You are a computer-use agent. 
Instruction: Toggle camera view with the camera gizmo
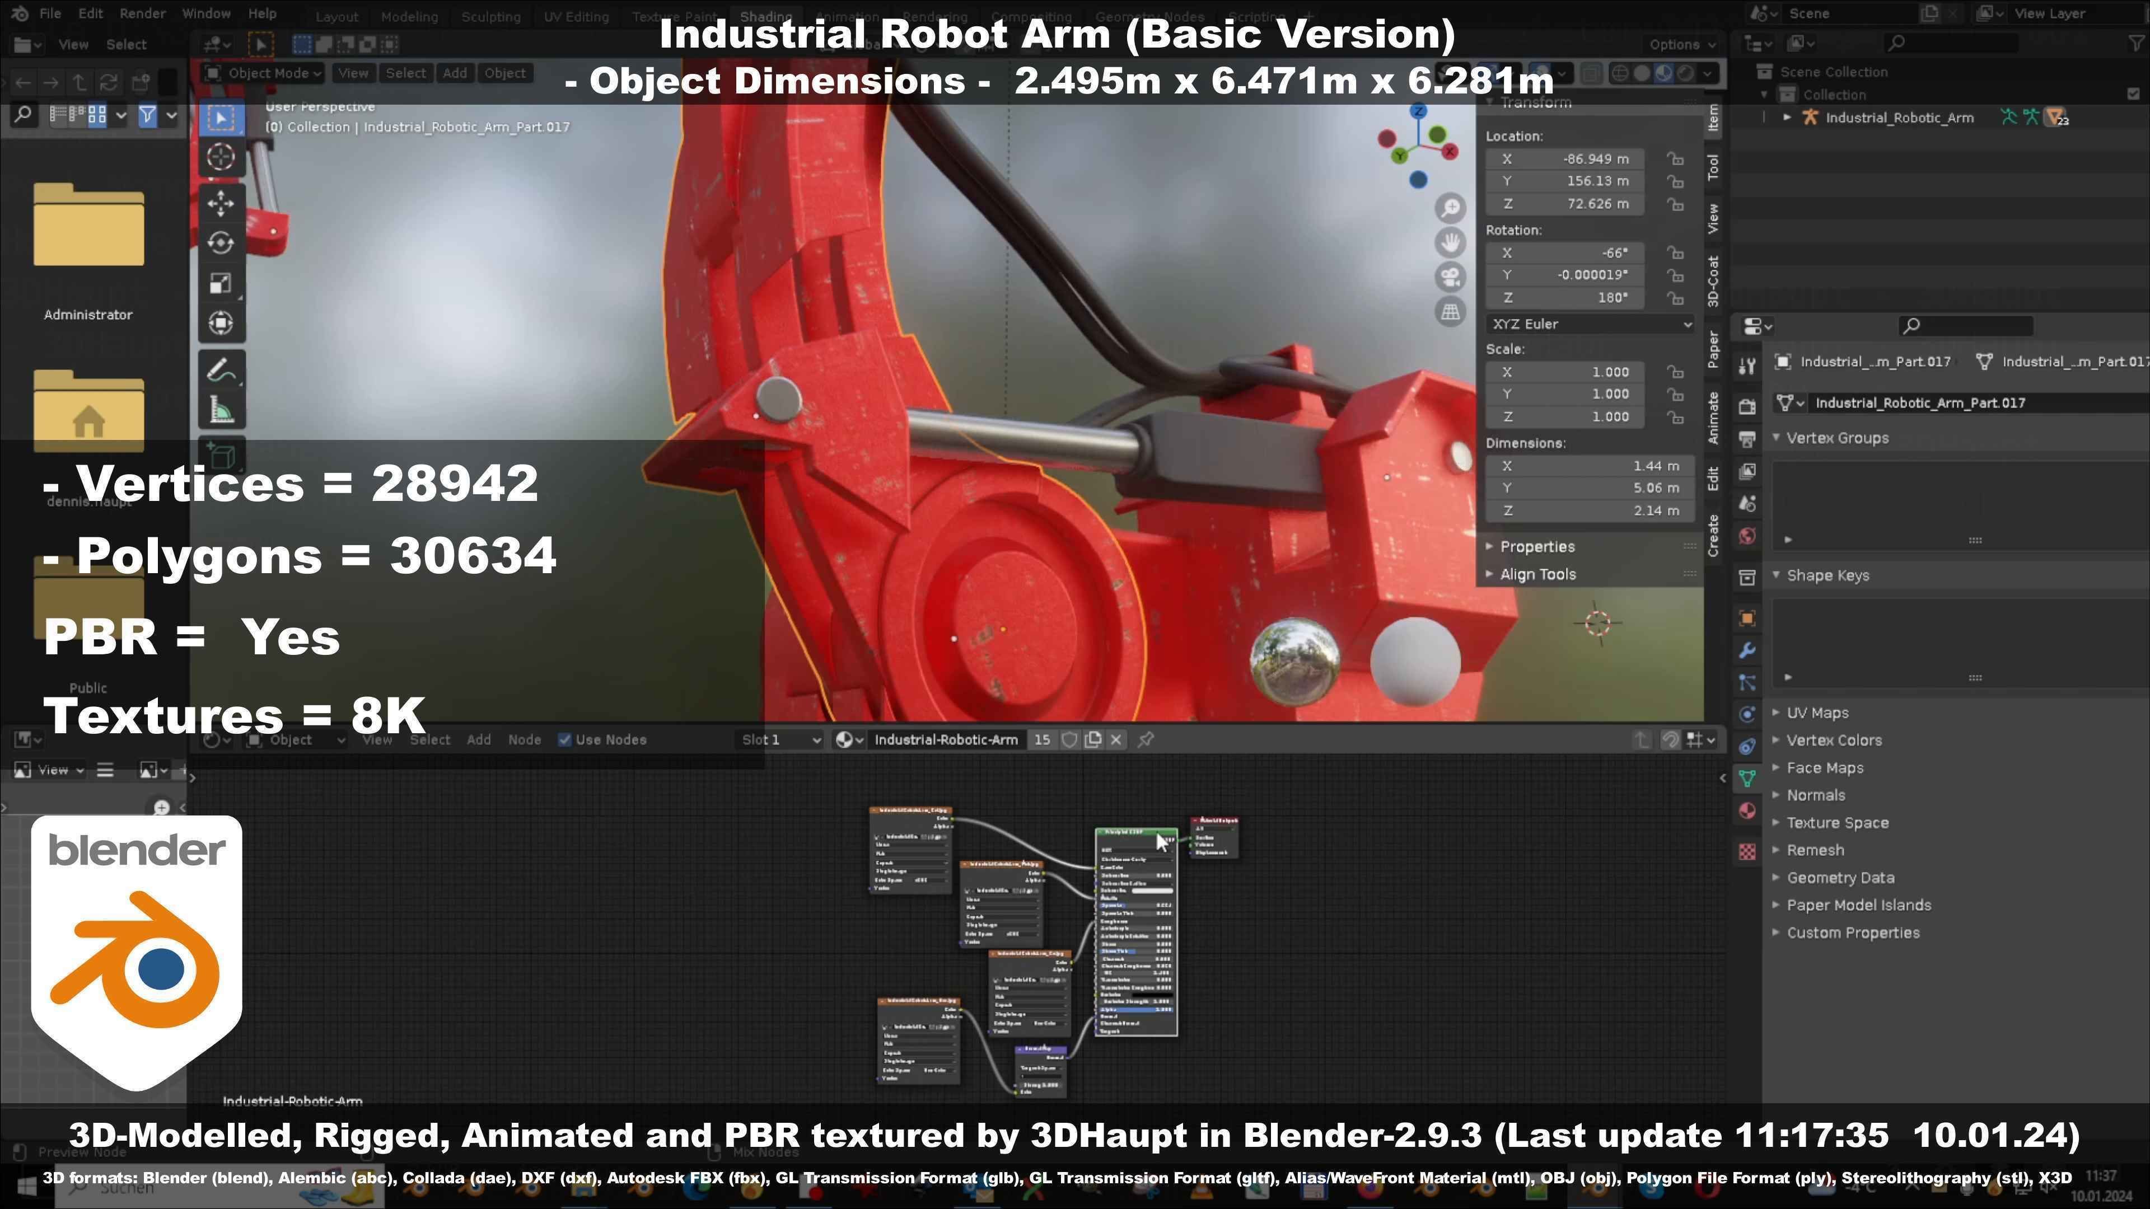1451,277
